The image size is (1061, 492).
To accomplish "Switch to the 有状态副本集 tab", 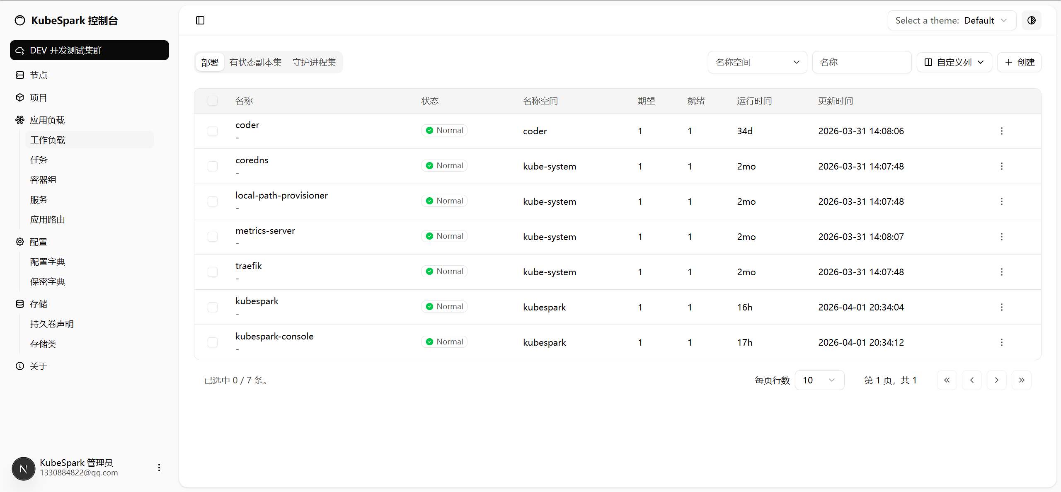I will [x=255, y=62].
